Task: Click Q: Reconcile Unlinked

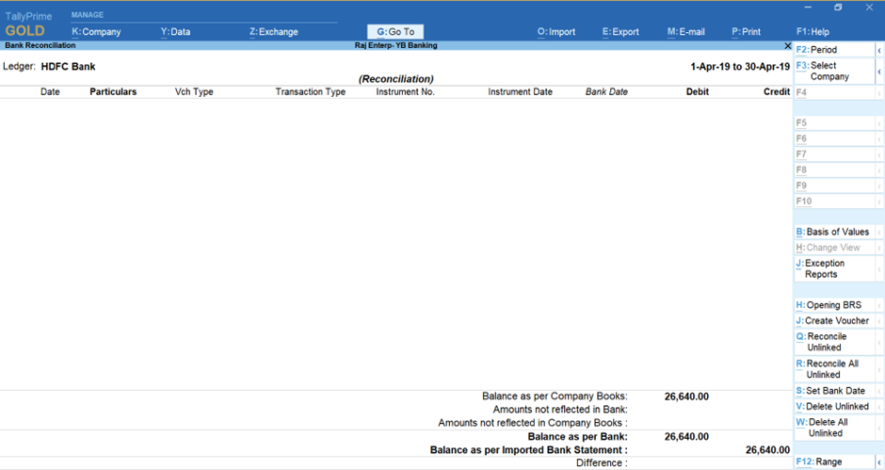Action: coord(834,342)
